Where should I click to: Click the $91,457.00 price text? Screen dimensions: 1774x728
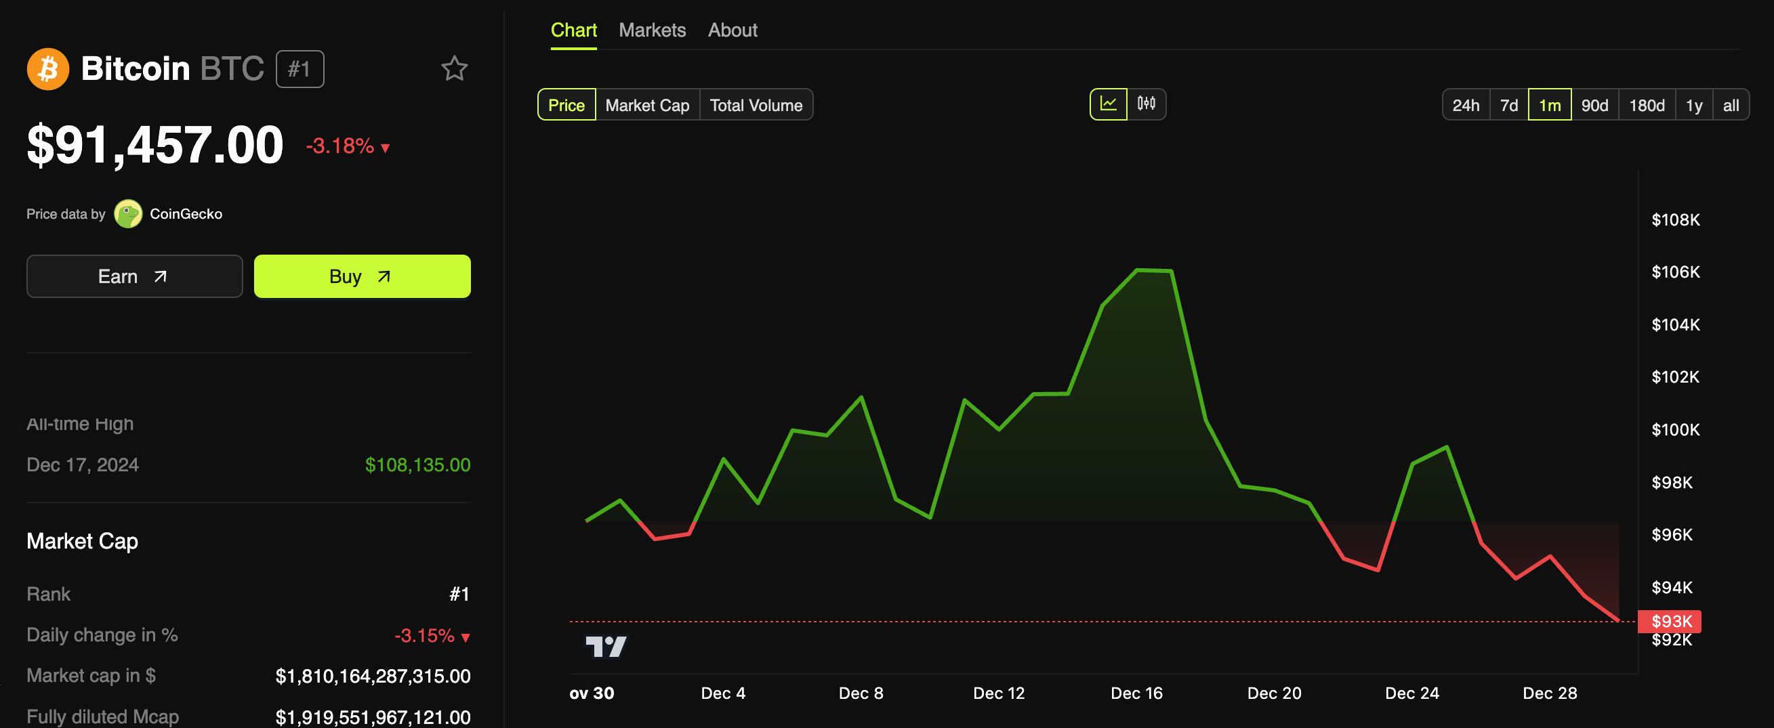[x=155, y=145]
